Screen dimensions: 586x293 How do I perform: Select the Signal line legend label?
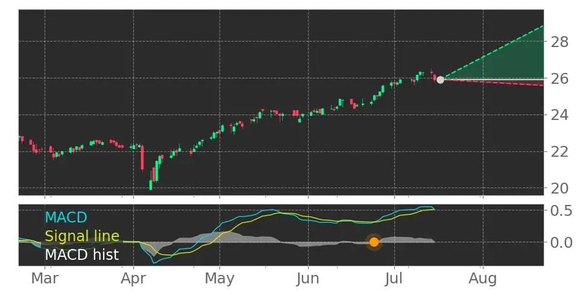(x=82, y=236)
